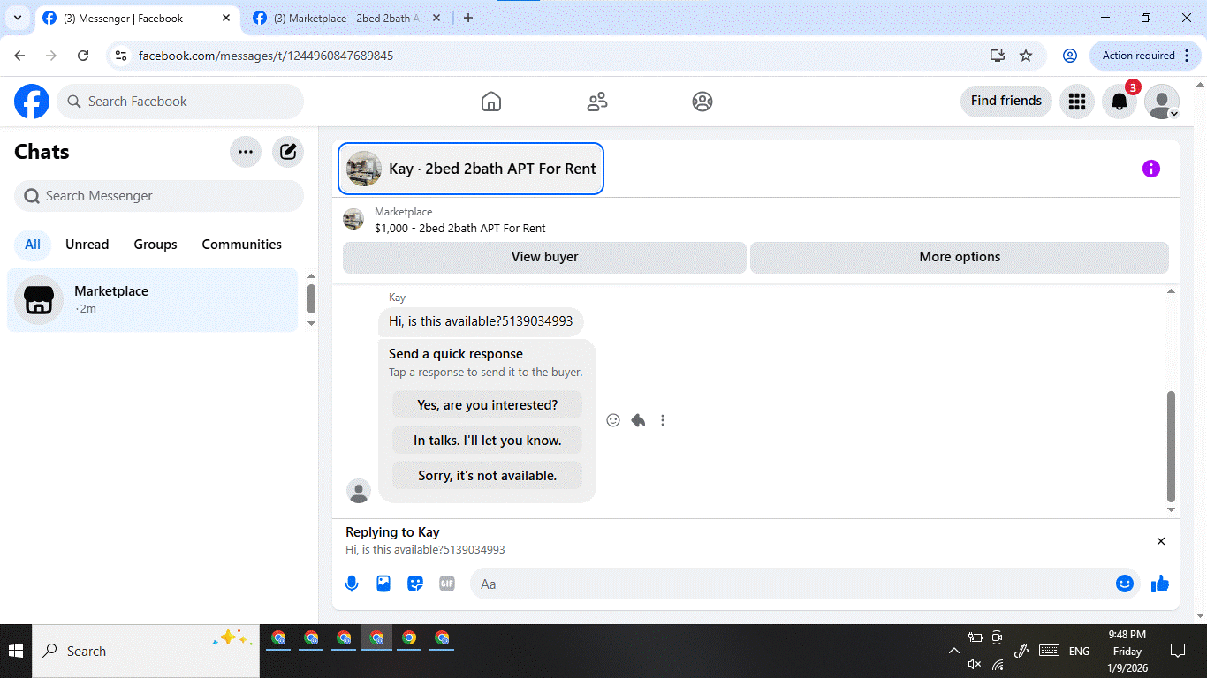Open the muted volume tray icon
The height and width of the screenshot is (678, 1207).
coord(975,664)
